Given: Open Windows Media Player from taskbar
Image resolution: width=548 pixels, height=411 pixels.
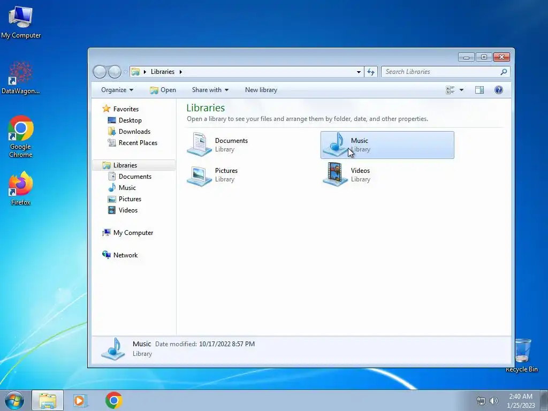Looking at the screenshot, I should pos(80,400).
